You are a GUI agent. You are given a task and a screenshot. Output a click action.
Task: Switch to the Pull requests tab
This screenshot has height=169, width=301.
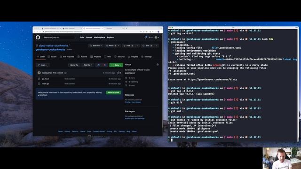point(67,57)
